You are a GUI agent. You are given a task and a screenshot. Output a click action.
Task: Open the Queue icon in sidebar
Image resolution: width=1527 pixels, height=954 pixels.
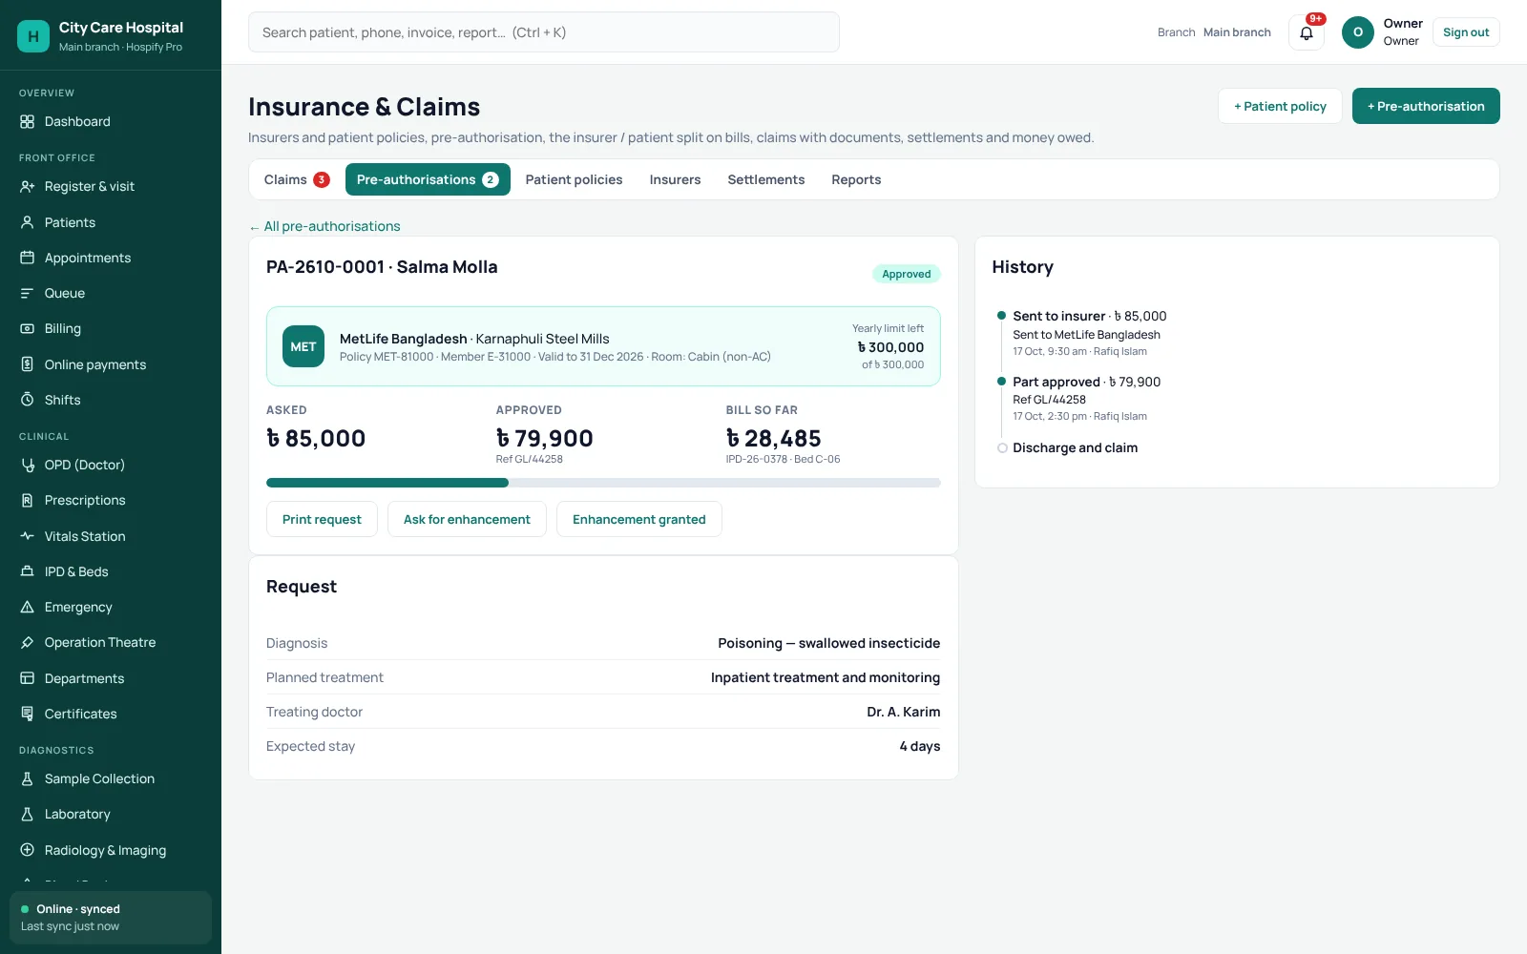[27, 293]
